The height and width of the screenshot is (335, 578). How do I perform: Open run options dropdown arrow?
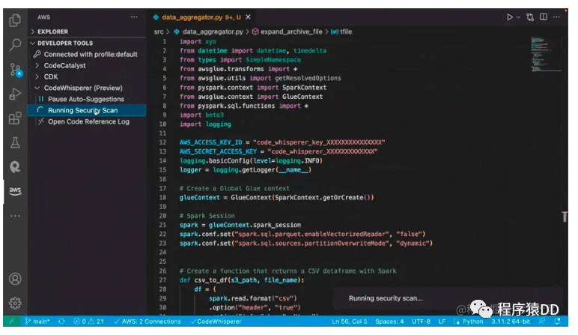click(x=518, y=17)
